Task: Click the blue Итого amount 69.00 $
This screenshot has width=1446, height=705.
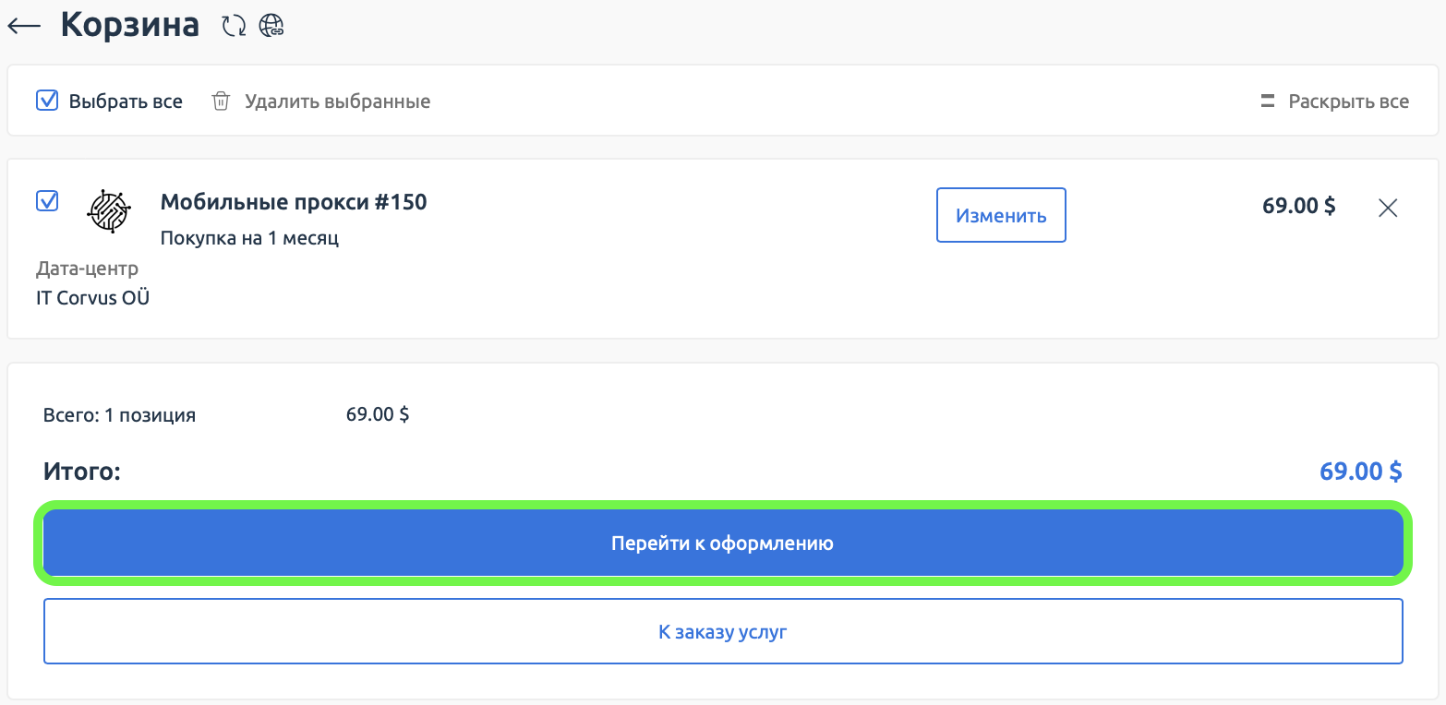Action: [x=1360, y=472]
